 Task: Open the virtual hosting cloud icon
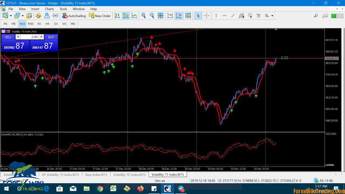47,16
